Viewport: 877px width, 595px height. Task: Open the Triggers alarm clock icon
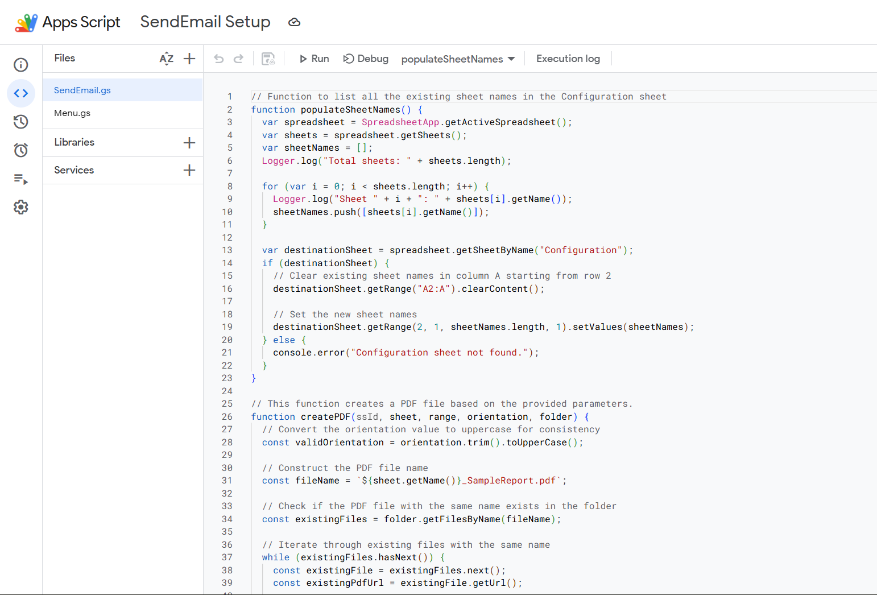coord(21,150)
